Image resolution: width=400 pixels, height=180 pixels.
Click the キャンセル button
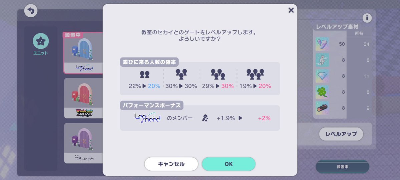(x=171, y=164)
